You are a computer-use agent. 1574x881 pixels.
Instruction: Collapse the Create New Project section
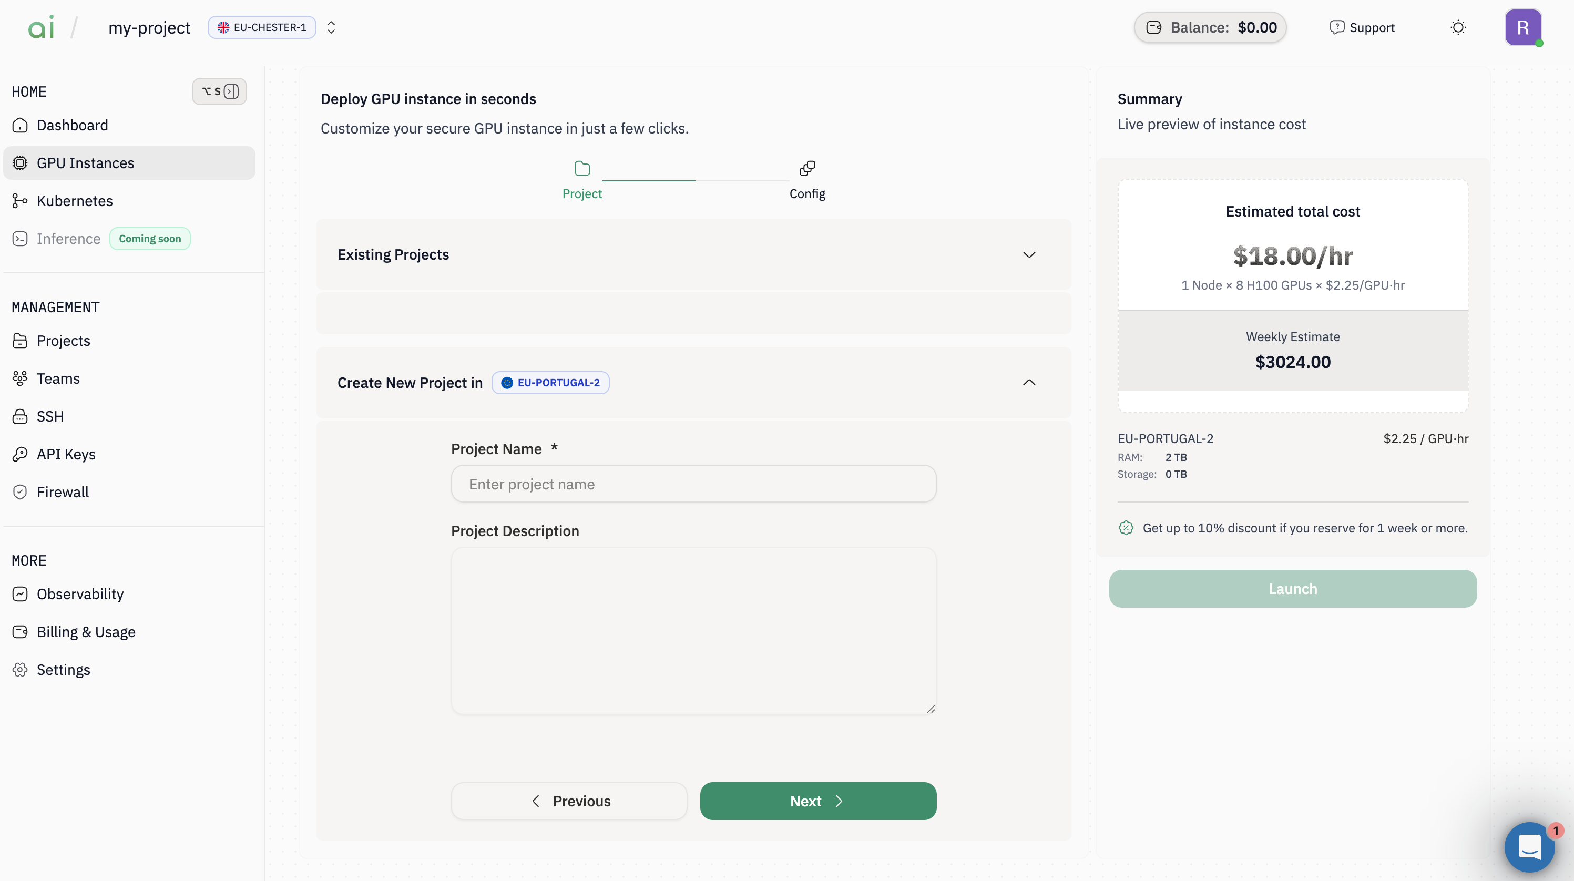click(1029, 383)
